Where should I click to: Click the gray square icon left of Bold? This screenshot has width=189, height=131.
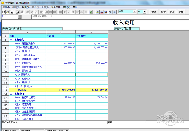click(x=60, y=12)
